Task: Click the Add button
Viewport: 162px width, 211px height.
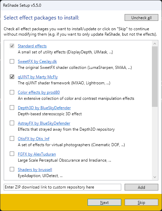Action: pos(141,187)
